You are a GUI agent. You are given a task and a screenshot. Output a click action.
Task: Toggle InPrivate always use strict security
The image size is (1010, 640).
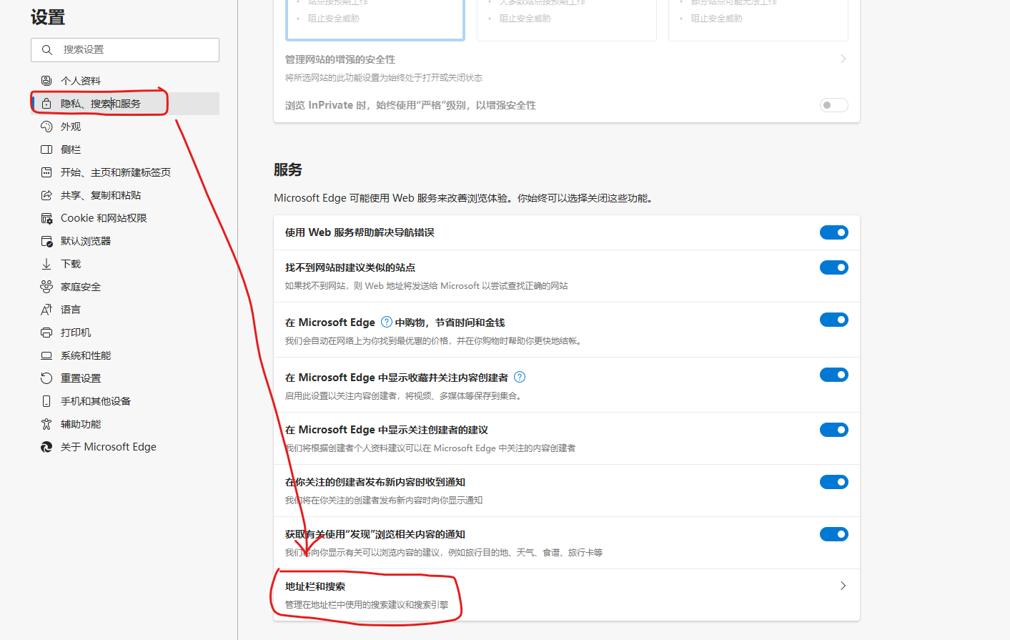click(833, 105)
